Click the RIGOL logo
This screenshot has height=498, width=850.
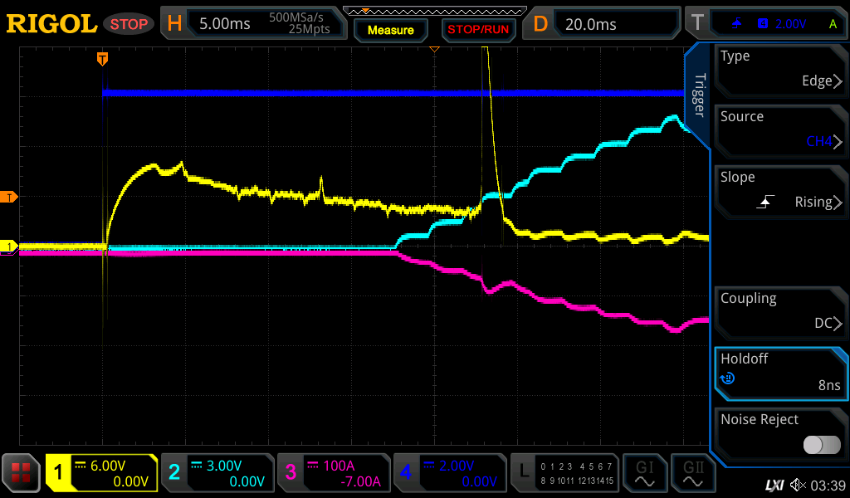point(51,24)
